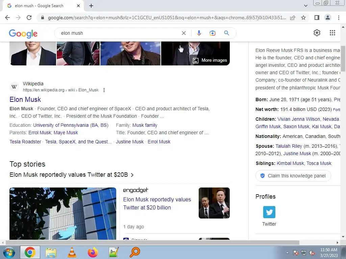Go to Google home via the logo
This screenshot has height=259, width=346.
[x=23, y=33]
